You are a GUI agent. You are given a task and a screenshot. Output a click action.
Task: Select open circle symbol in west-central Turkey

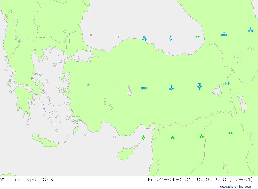(116, 87)
